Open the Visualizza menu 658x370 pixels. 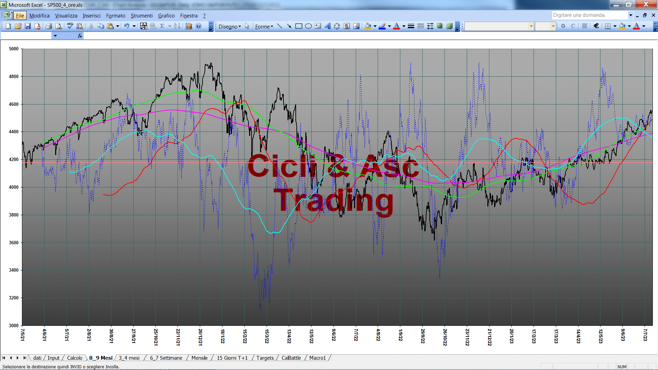click(x=66, y=15)
